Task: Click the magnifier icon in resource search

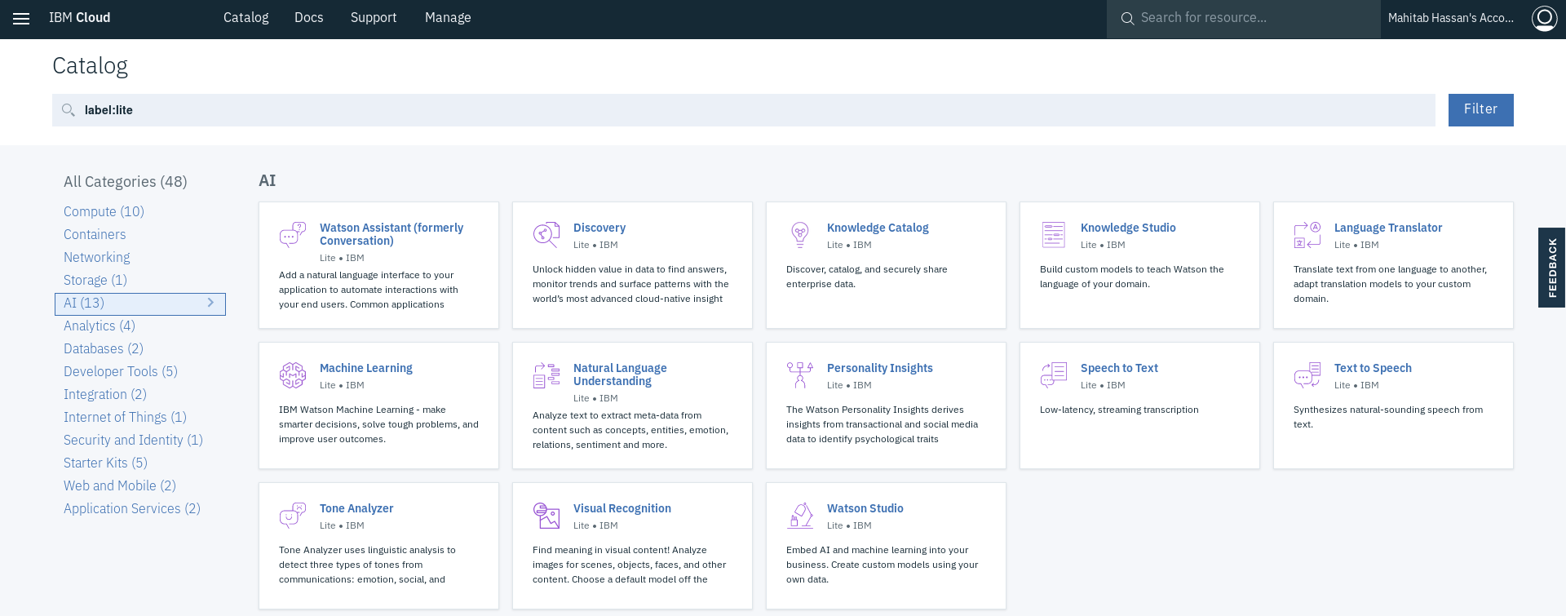Action: pos(1127,18)
